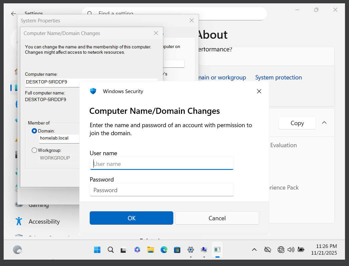Open File Explorer from the taskbar
349x266 pixels.
150,249
